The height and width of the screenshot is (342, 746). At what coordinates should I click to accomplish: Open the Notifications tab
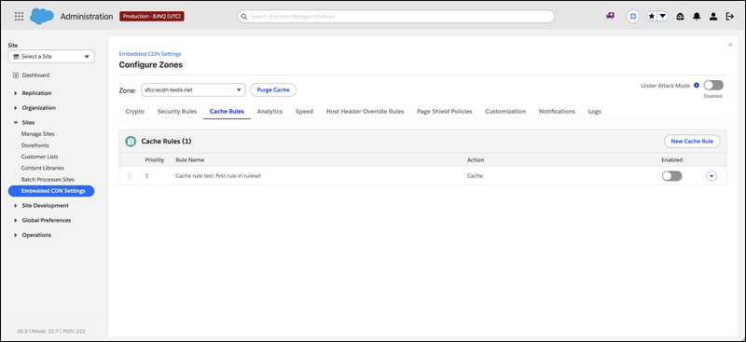(x=557, y=111)
